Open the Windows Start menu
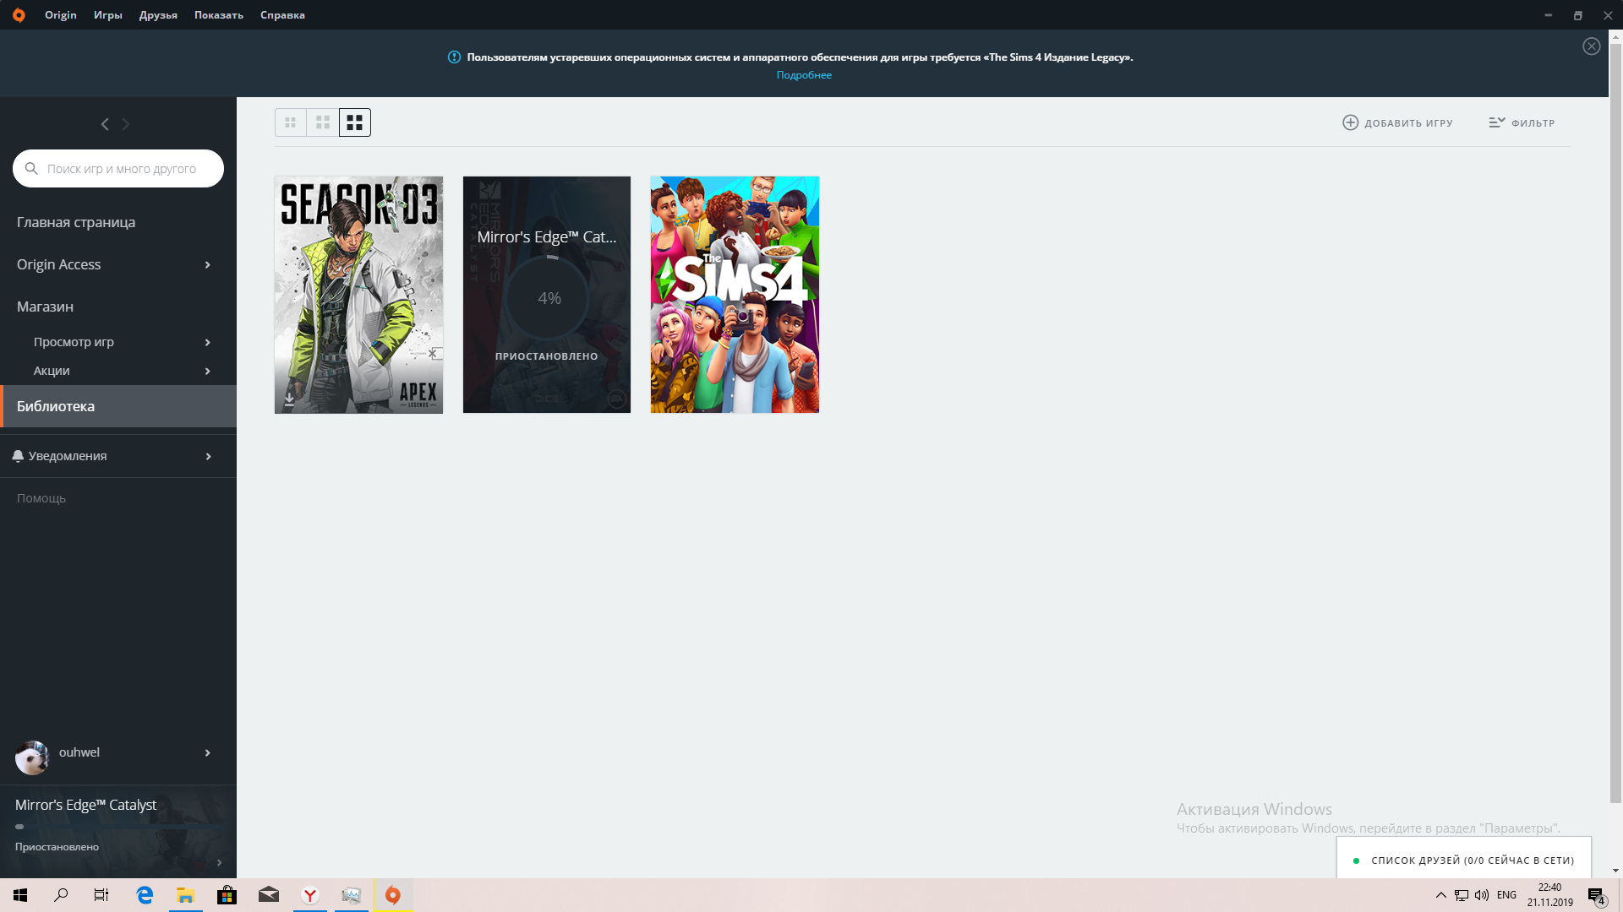Viewport: 1623px width, 912px height. tap(20, 895)
